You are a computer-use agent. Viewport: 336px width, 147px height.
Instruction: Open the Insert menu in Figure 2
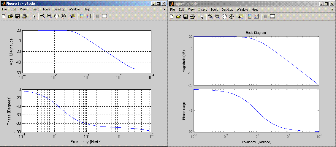202,10
